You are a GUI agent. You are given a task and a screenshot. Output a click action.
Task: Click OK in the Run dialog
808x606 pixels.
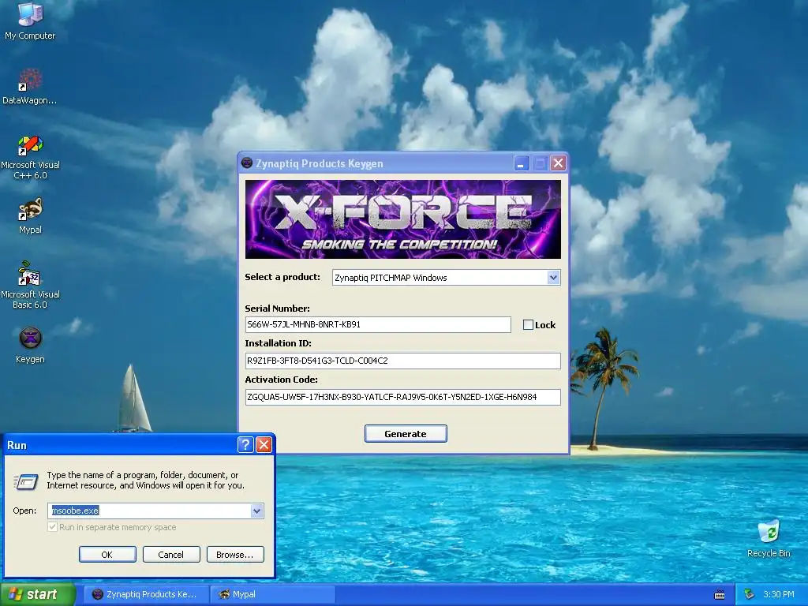(x=107, y=555)
